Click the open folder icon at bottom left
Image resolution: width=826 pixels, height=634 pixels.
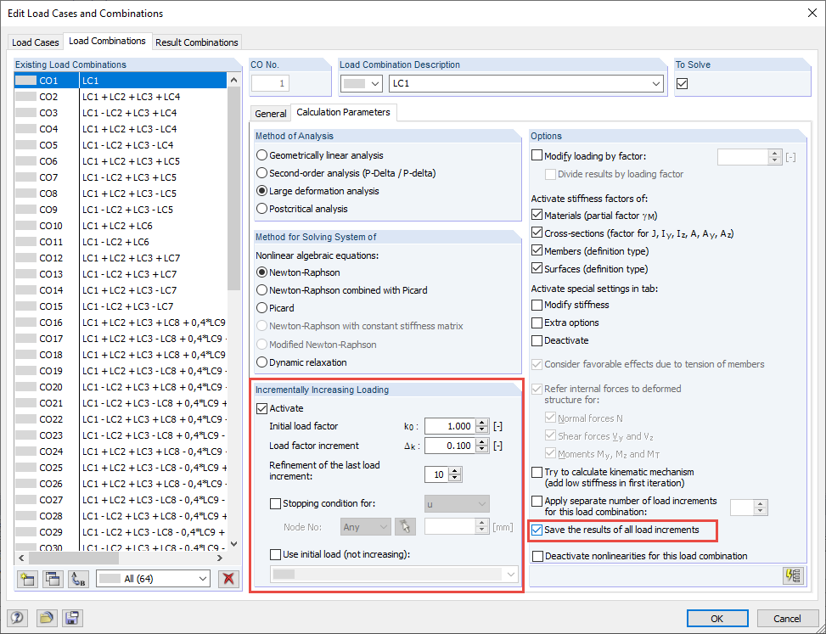47,618
